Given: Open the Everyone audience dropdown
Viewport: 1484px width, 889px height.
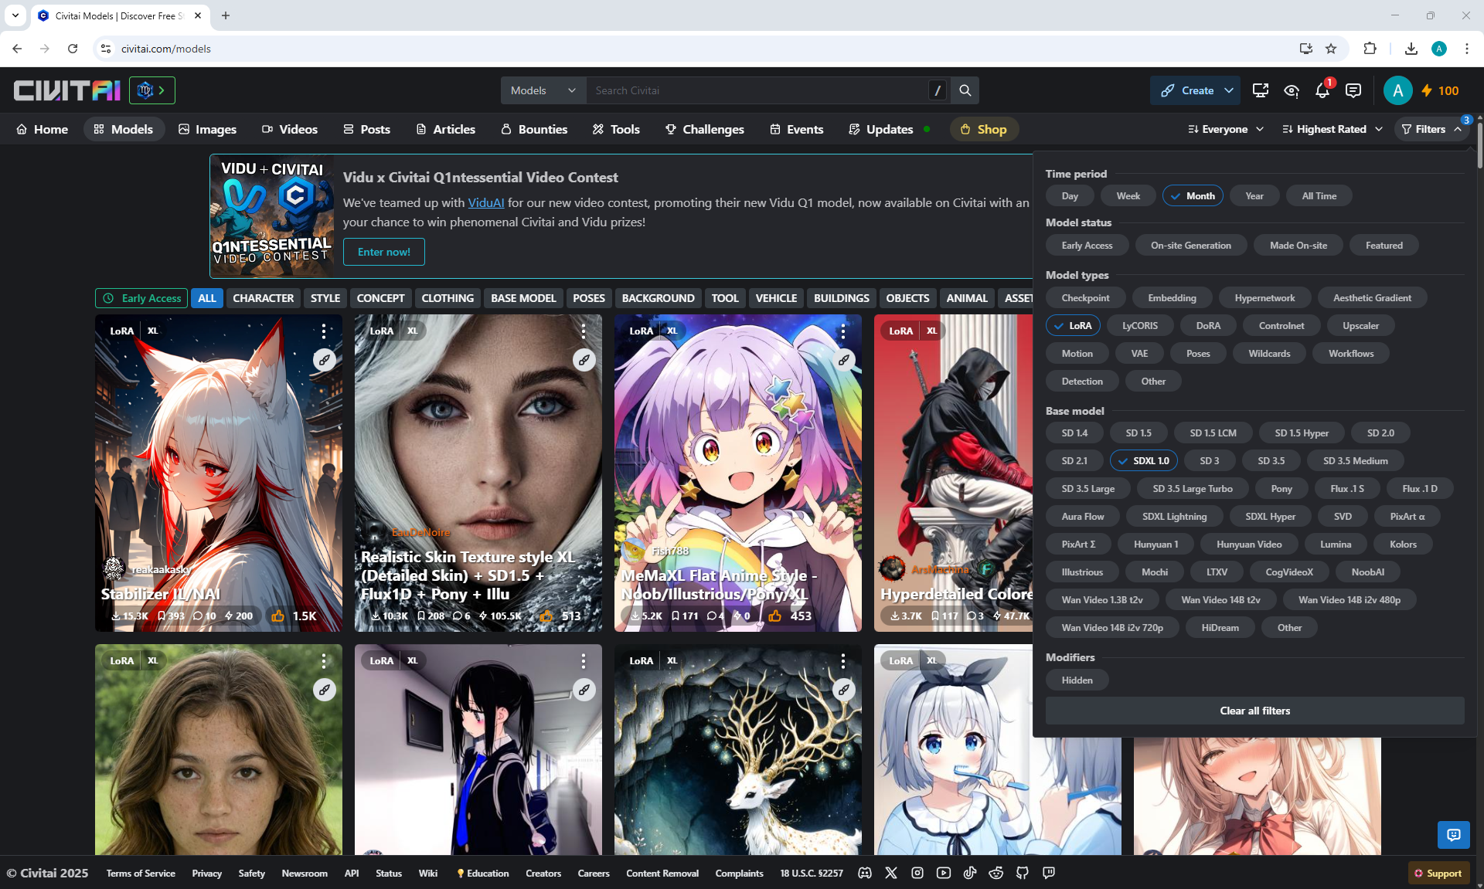Looking at the screenshot, I should tap(1225, 129).
